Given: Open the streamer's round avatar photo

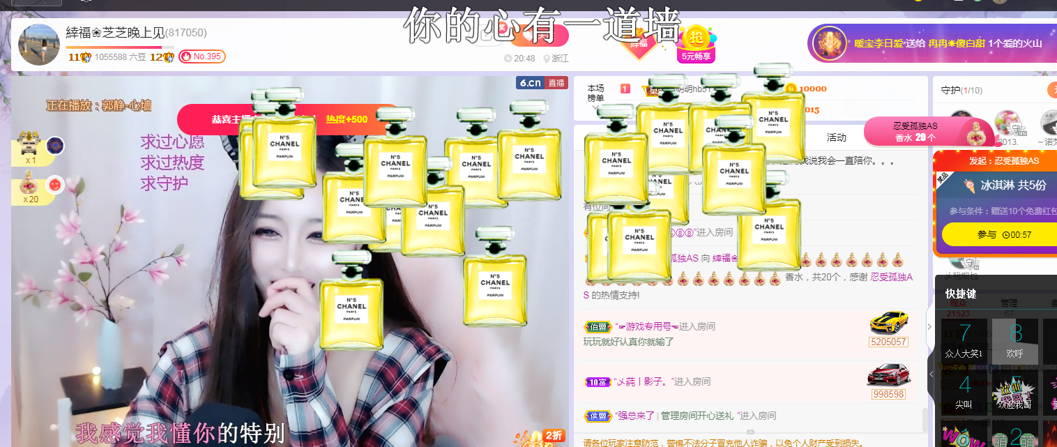Looking at the screenshot, I should click(x=38, y=45).
